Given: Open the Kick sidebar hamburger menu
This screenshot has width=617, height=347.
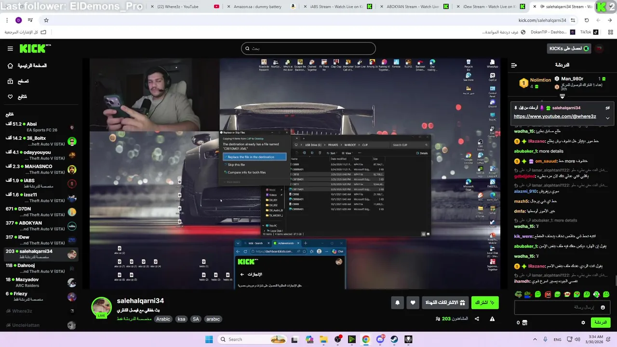Looking at the screenshot, I should point(10,49).
